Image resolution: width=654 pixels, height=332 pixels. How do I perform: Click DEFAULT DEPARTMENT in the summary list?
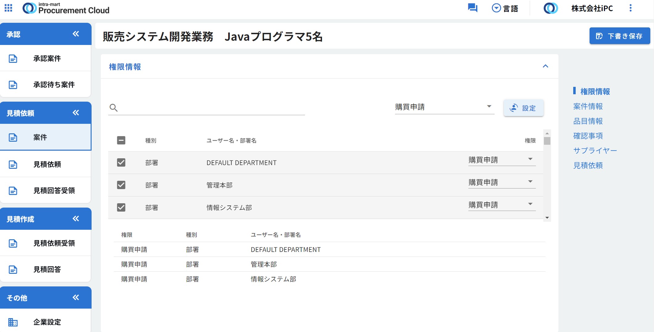coord(286,249)
